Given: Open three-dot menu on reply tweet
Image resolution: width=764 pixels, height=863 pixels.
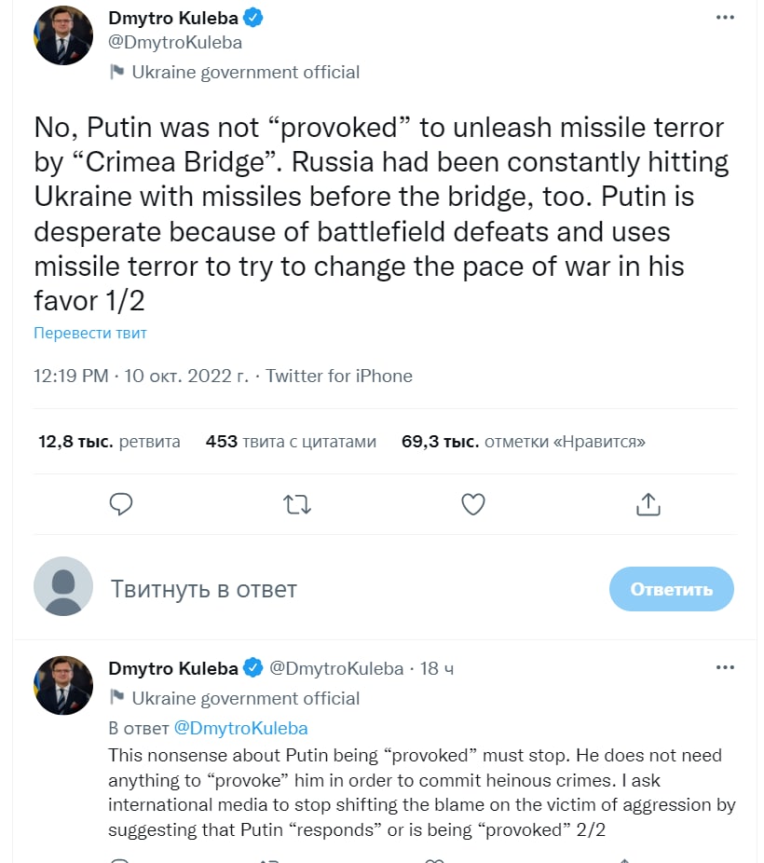Looking at the screenshot, I should [725, 667].
